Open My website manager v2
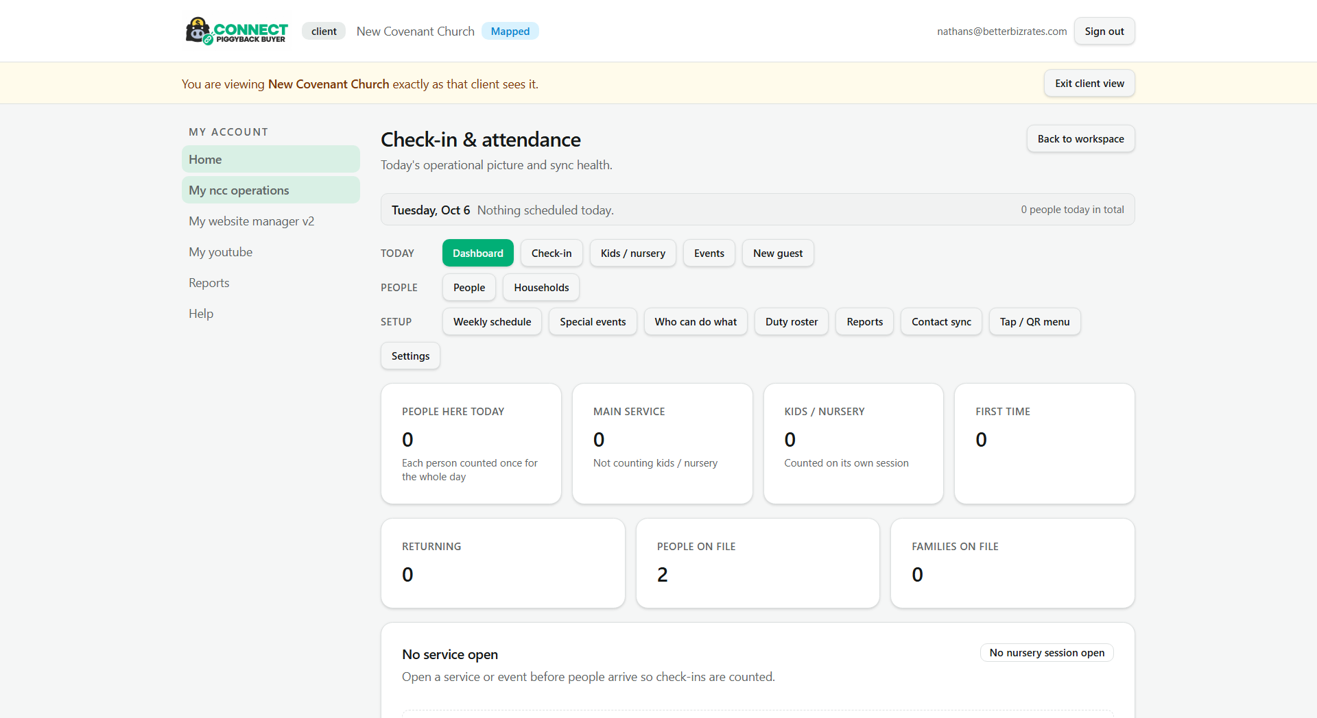The height and width of the screenshot is (718, 1317). pos(271,221)
